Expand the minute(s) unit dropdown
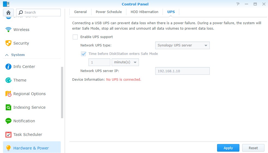The image size is (268, 153). point(125,62)
